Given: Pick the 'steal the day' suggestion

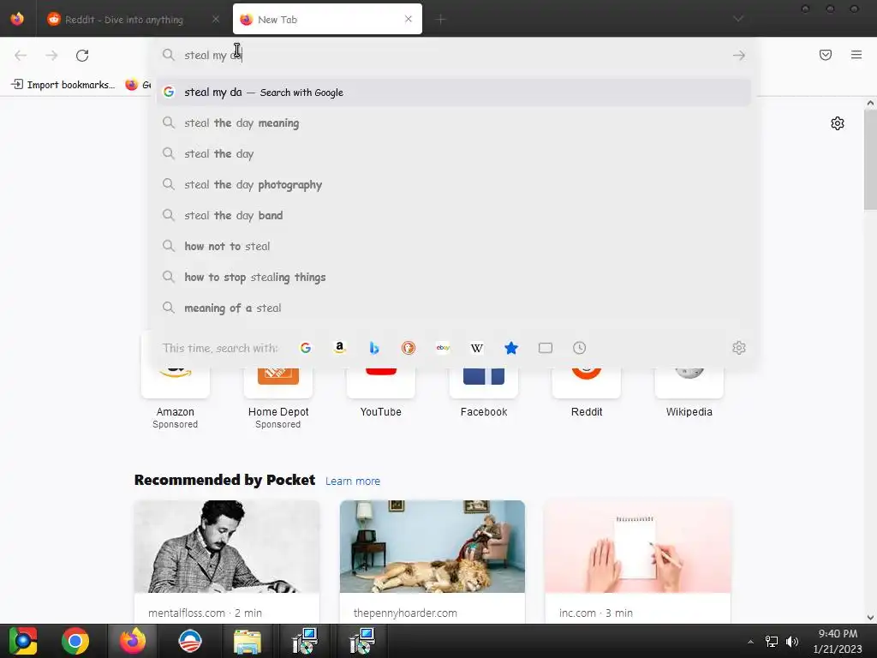Looking at the screenshot, I should point(454,154).
